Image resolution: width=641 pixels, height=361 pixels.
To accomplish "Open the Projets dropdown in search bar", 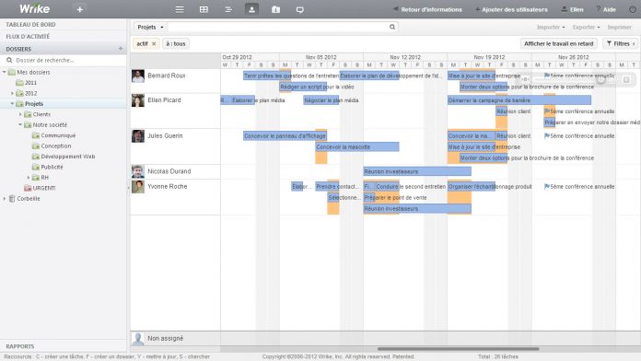I will [x=150, y=27].
